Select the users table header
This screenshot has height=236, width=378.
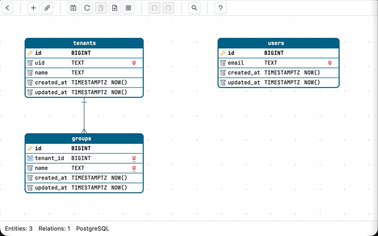tap(278, 43)
